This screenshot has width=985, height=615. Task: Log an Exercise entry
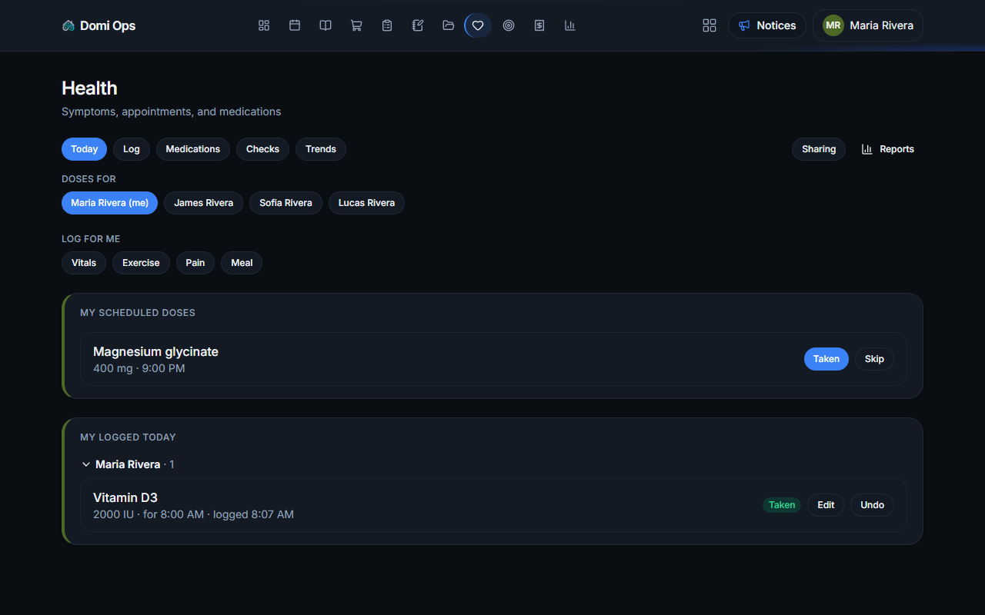[x=141, y=263]
